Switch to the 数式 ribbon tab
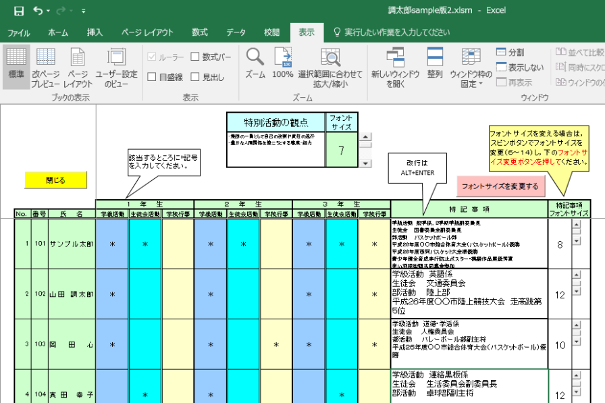Viewport: 605px width, 403px height. [199, 32]
